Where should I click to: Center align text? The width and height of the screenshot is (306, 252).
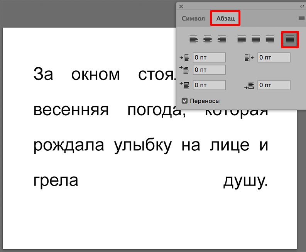[x=208, y=39]
